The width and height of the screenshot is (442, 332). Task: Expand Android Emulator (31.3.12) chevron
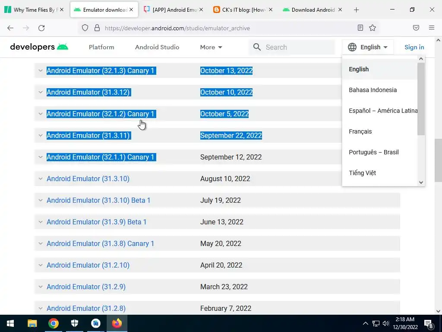coord(41,92)
